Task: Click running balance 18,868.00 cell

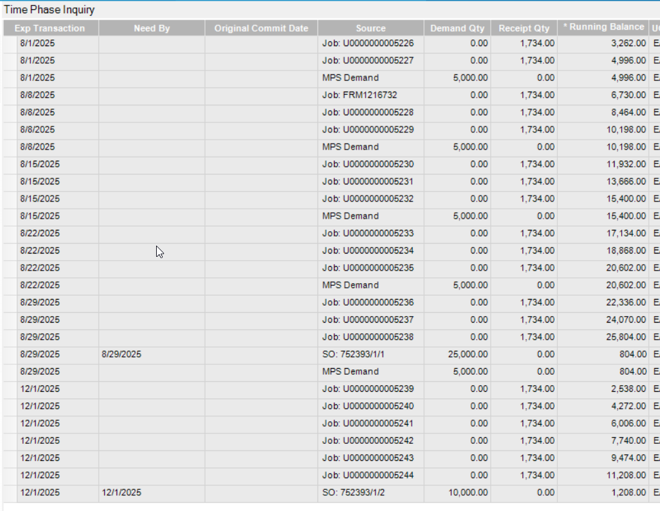Action: [x=603, y=250]
